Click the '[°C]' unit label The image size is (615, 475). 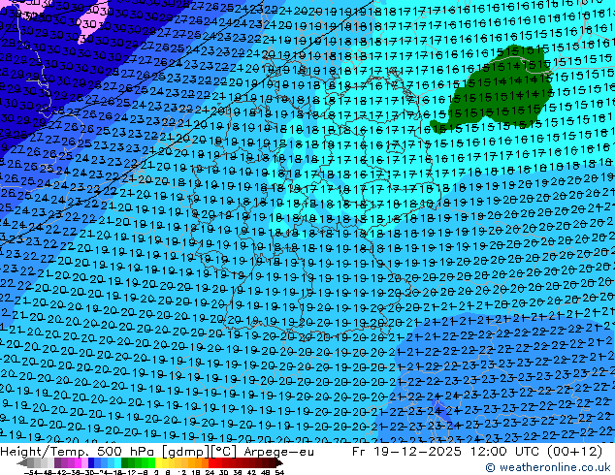pos(224,452)
